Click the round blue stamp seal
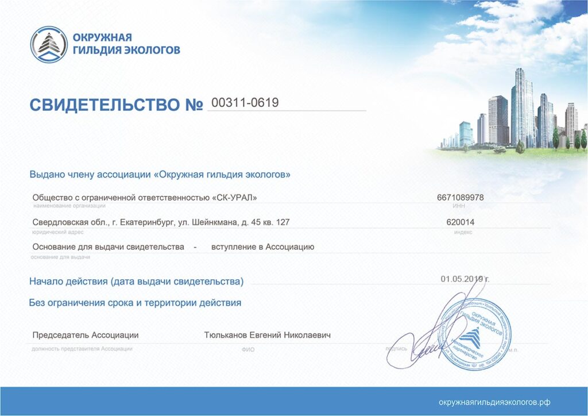This screenshot has height=416, width=588. (x=474, y=333)
